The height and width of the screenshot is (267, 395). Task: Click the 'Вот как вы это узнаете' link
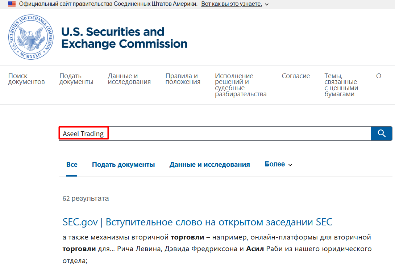click(232, 4)
